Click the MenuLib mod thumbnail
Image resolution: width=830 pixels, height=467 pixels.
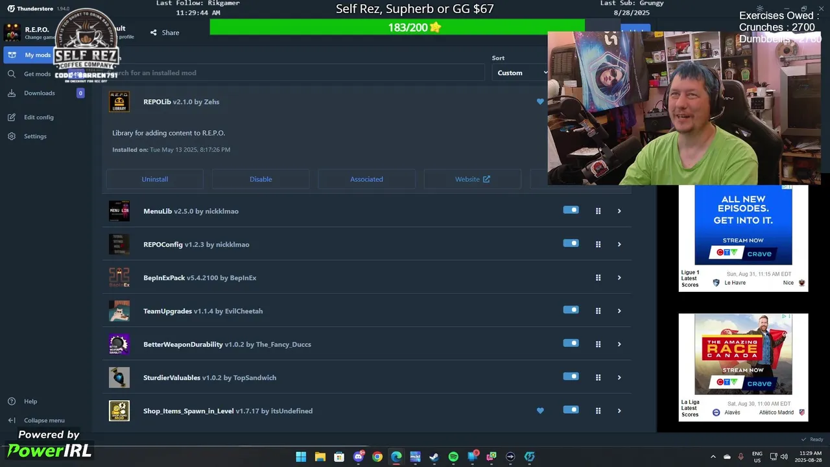pos(119,211)
